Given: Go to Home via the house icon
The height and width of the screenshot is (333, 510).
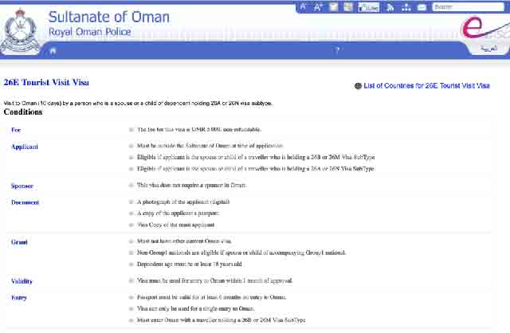Looking at the screenshot, I should coord(53,51).
